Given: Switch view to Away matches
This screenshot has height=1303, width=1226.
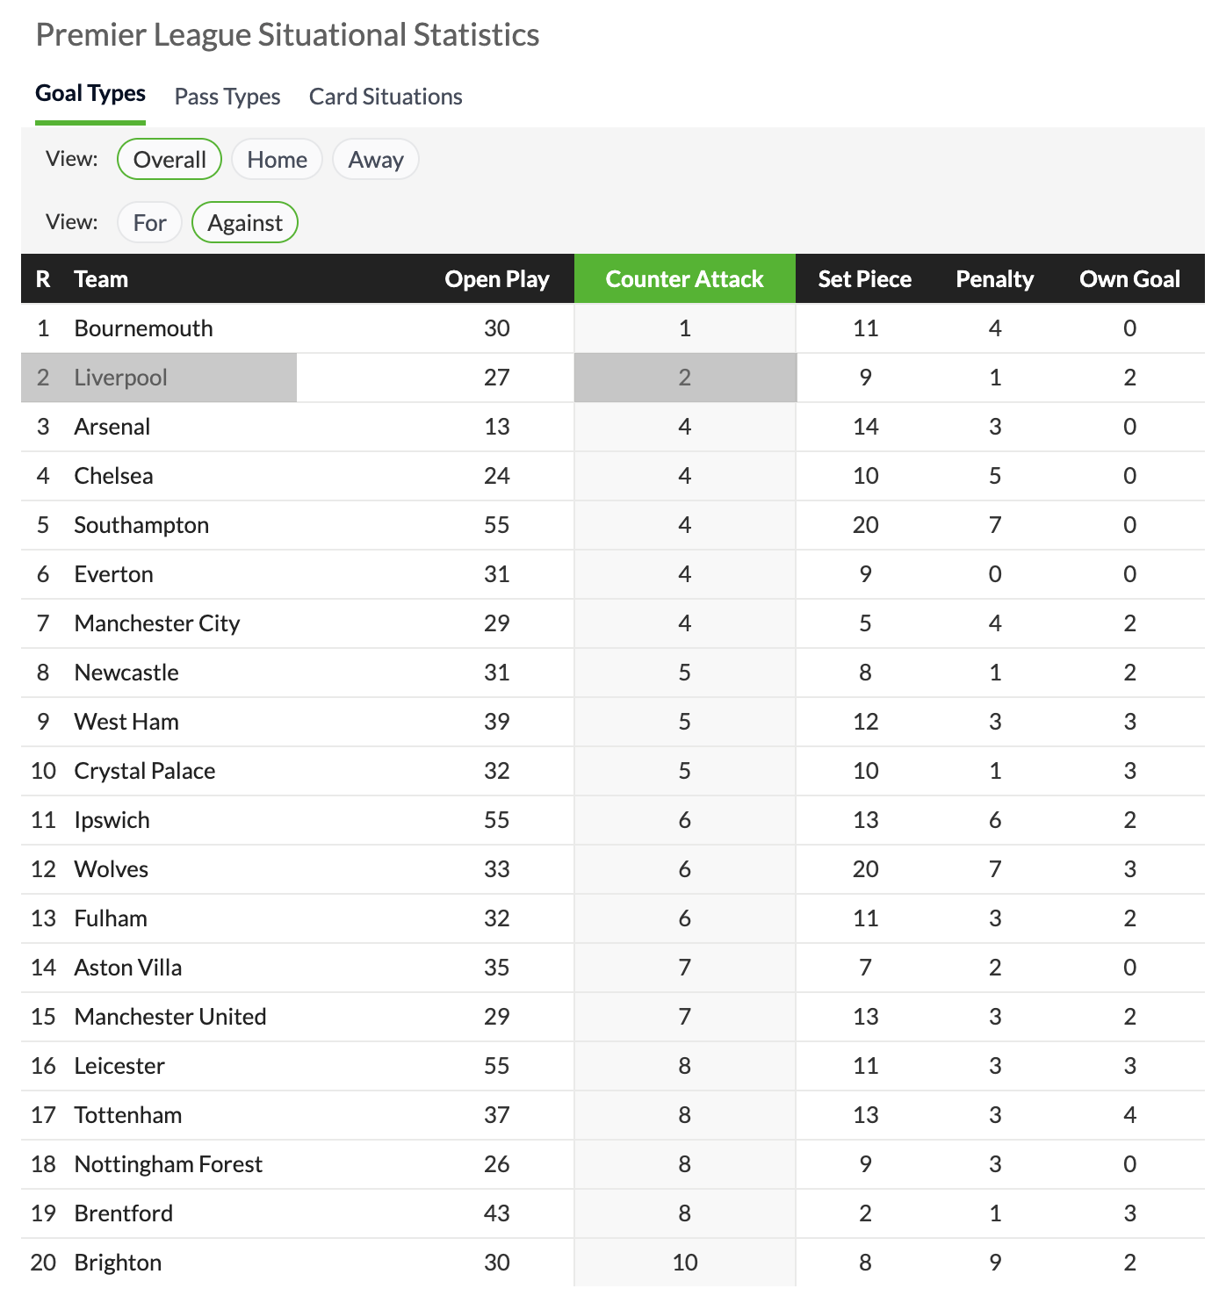Looking at the screenshot, I should click(376, 160).
